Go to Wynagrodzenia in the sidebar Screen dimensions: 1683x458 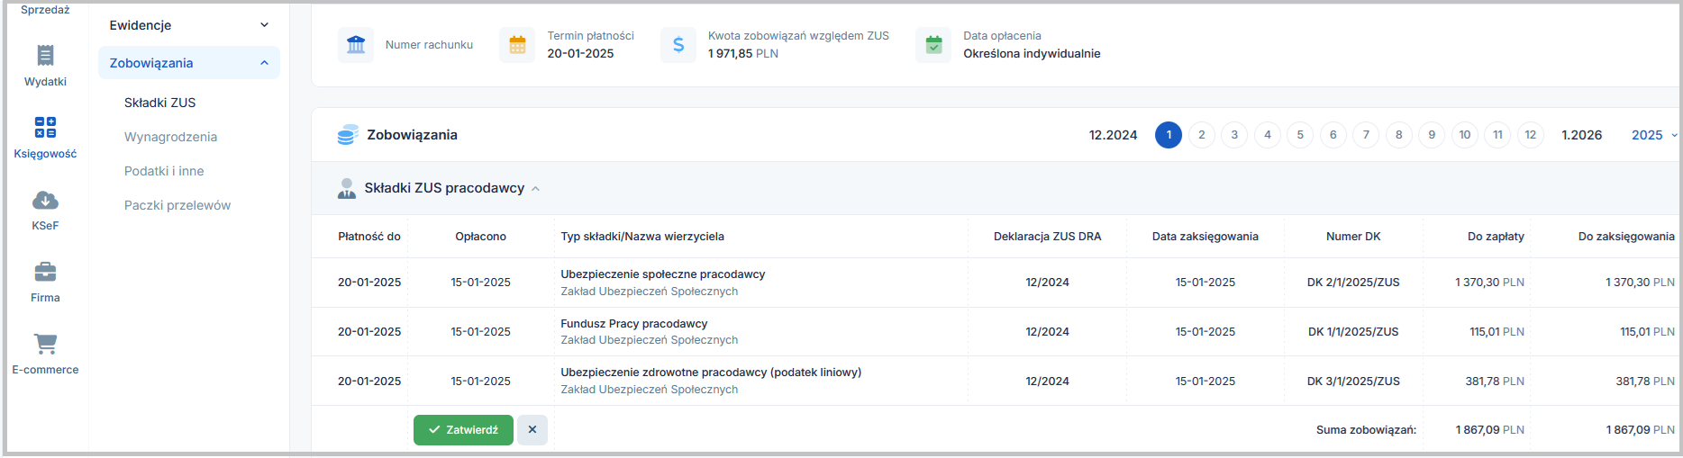click(170, 137)
